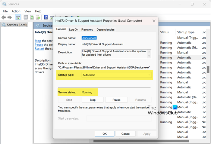This screenshot has height=144, width=211.
Task: Open the File menu
Action: coord(5,11)
